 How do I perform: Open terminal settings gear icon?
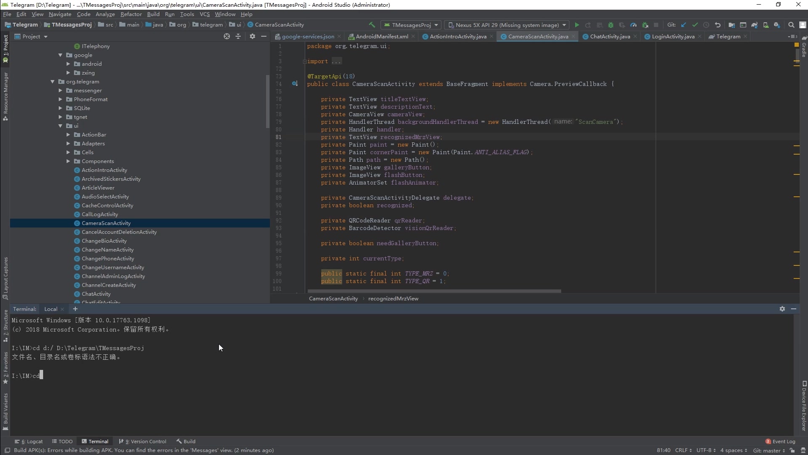click(x=782, y=309)
